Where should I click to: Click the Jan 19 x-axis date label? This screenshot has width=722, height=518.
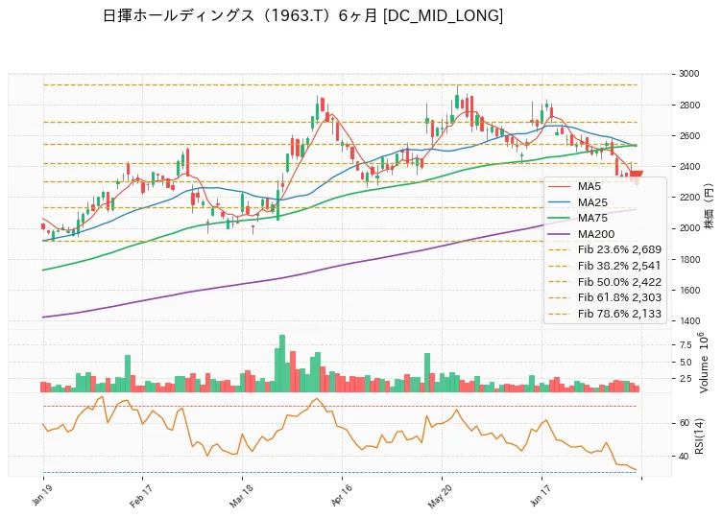(41, 496)
